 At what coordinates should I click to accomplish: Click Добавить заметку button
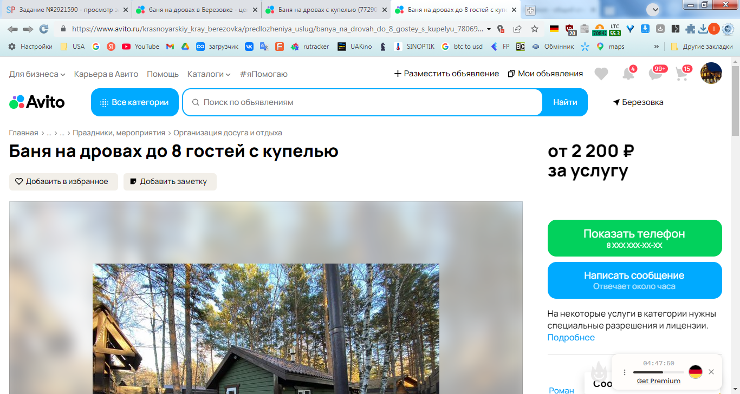[x=170, y=182]
